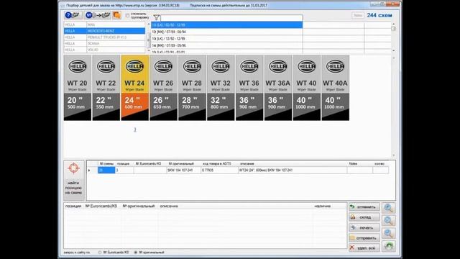Click the filter funnel icon
The image size is (460, 259).
click(x=157, y=17)
